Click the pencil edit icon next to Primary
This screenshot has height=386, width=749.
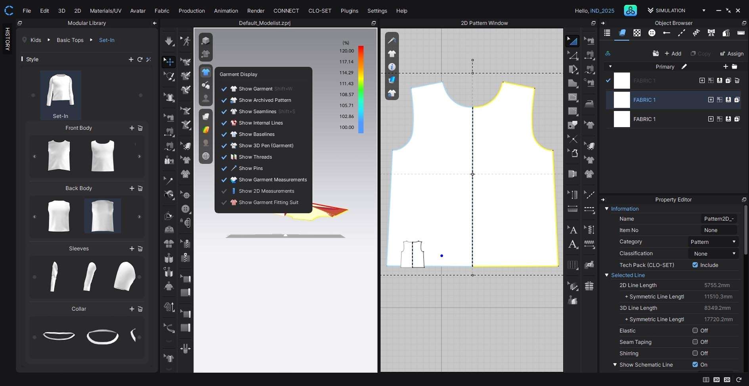684,67
